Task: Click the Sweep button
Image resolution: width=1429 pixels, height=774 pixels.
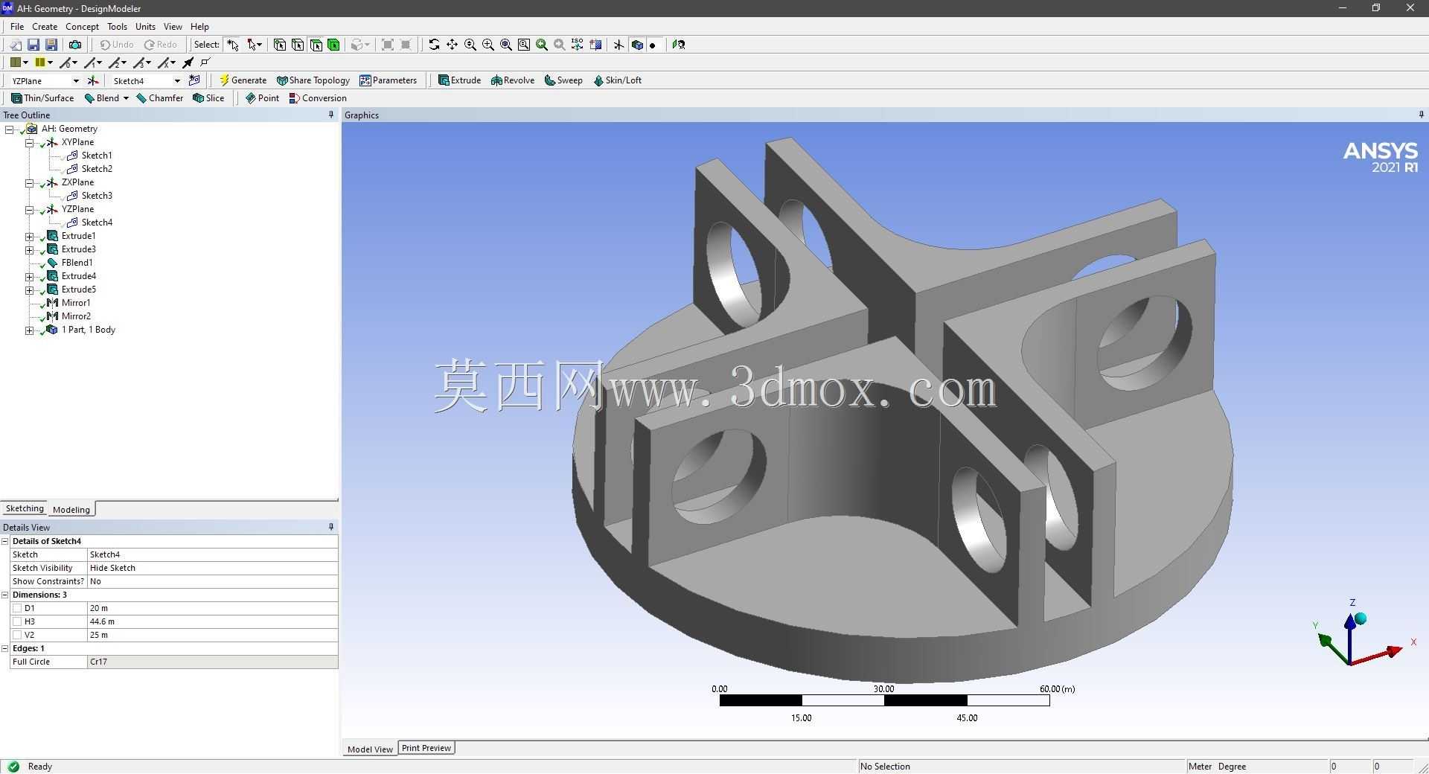Action: [563, 80]
